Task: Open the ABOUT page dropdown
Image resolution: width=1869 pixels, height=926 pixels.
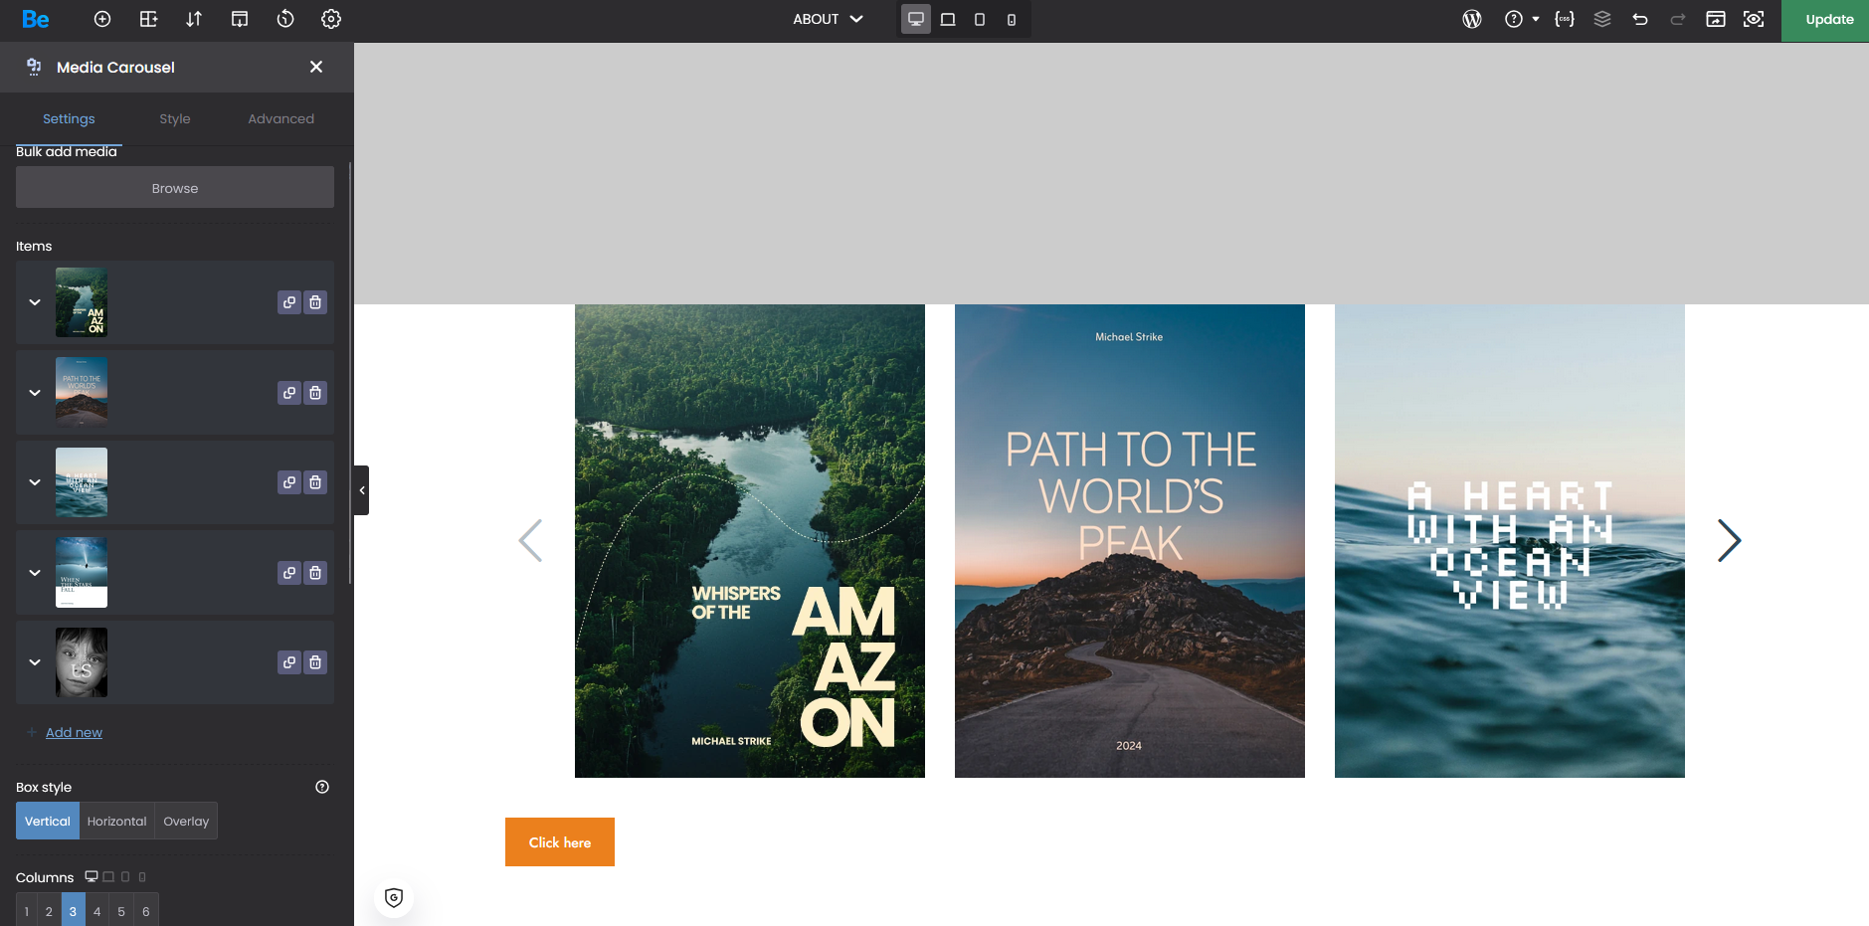Action: coord(828,19)
